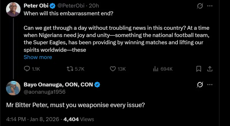This screenshot has width=230, height=126.
Task: Repost Peter Obi's tweet
Action: tap(70, 69)
